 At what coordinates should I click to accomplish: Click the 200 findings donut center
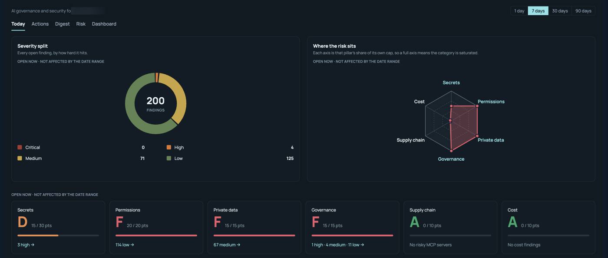coord(155,104)
